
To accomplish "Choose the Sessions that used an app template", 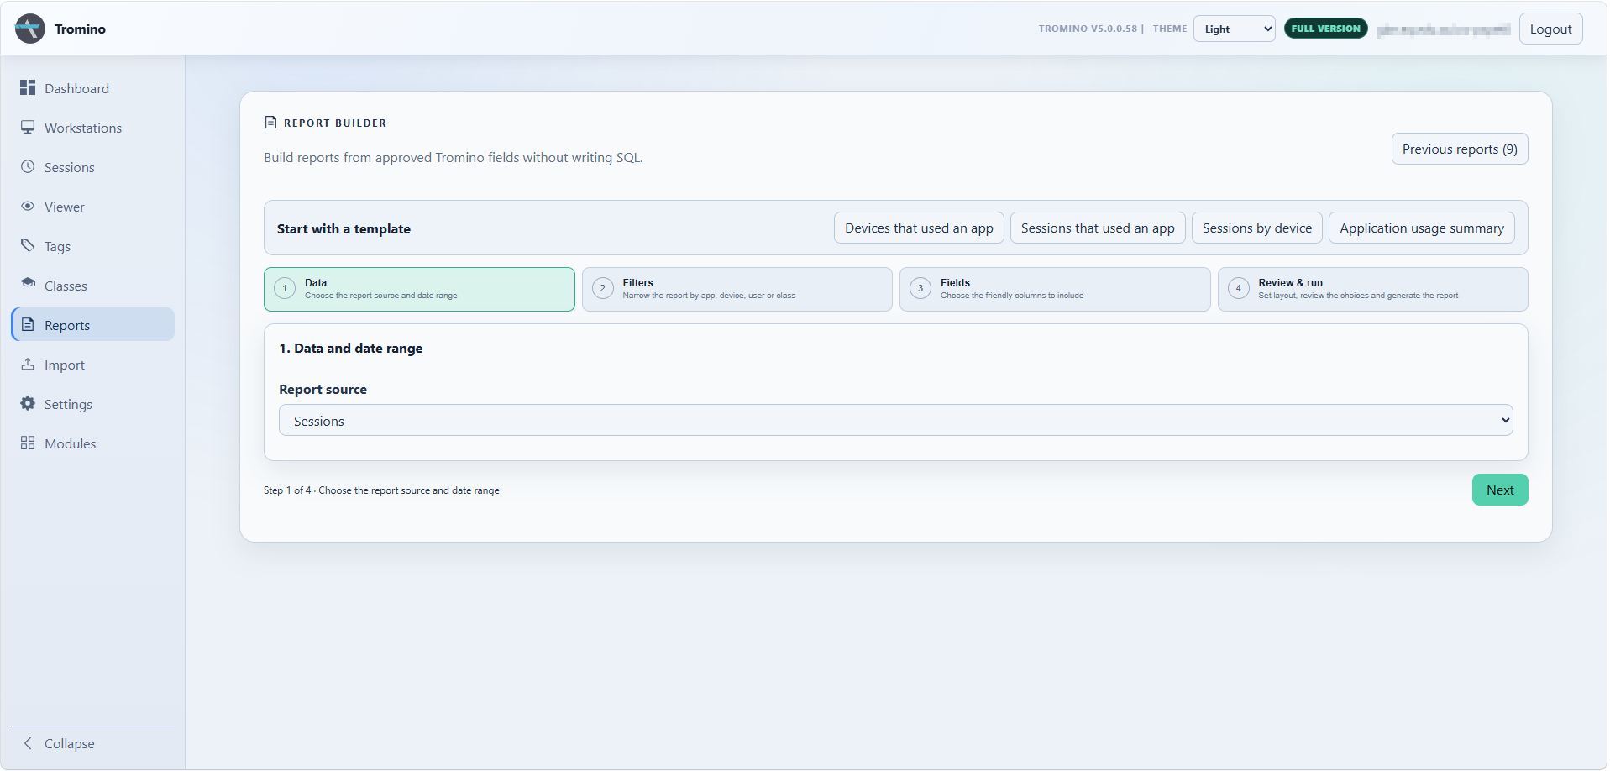I will tap(1098, 228).
